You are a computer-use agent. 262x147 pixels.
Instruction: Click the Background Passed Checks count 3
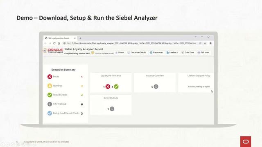click(82, 114)
